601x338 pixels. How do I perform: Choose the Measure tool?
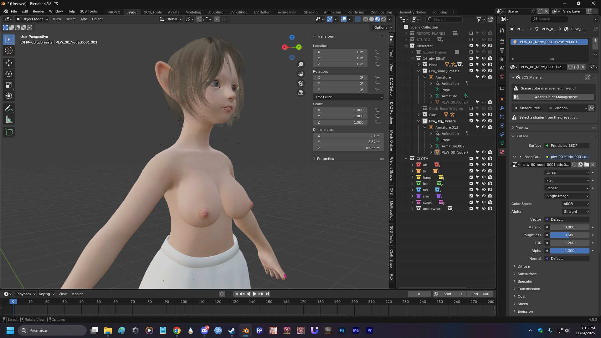tap(9, 120)
